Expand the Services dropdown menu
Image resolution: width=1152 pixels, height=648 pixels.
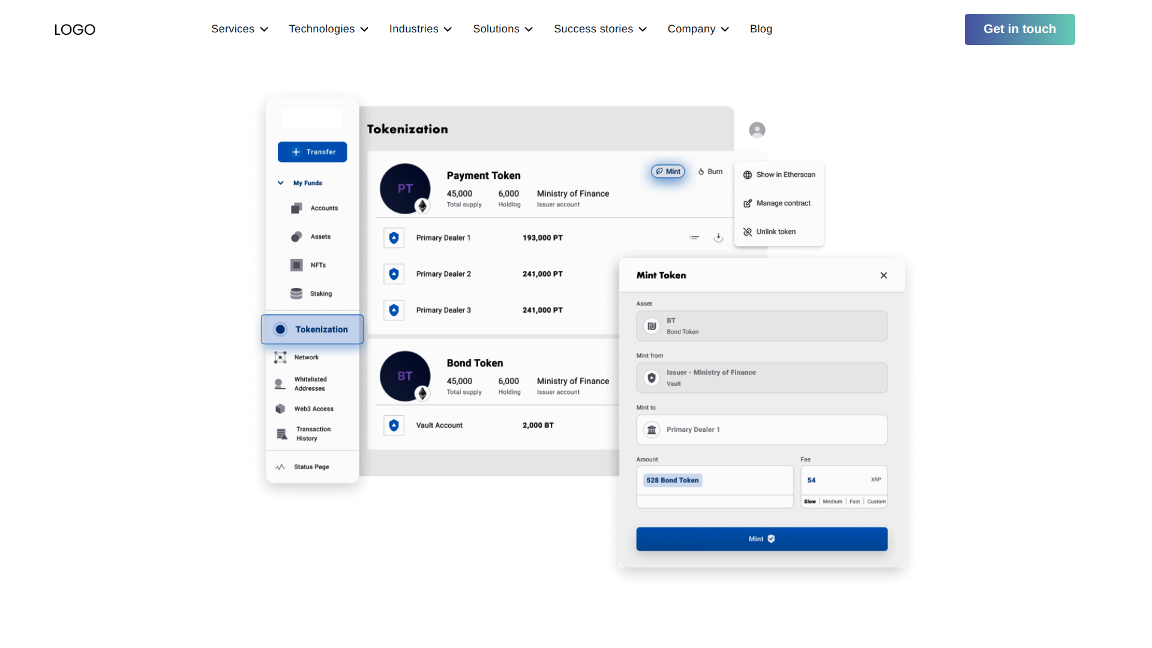[x=239, y=29]
